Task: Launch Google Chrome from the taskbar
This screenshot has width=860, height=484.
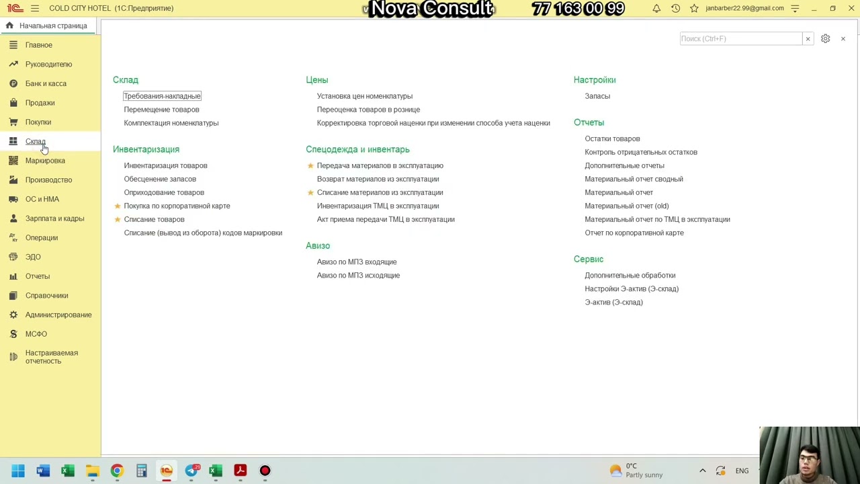Action: [117, 471]
